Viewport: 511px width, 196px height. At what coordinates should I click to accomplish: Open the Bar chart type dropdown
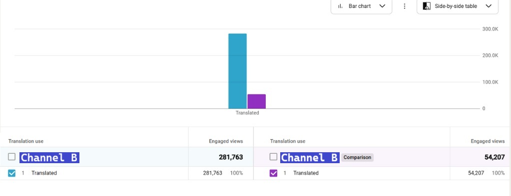point(362,6)
